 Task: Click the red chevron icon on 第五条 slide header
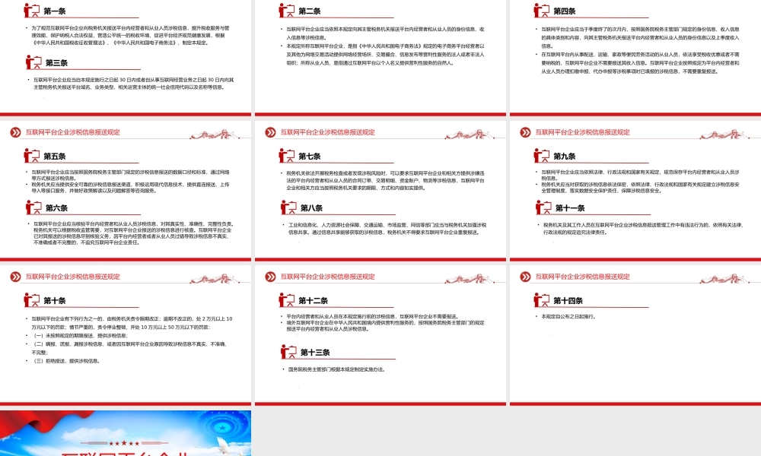14,132
